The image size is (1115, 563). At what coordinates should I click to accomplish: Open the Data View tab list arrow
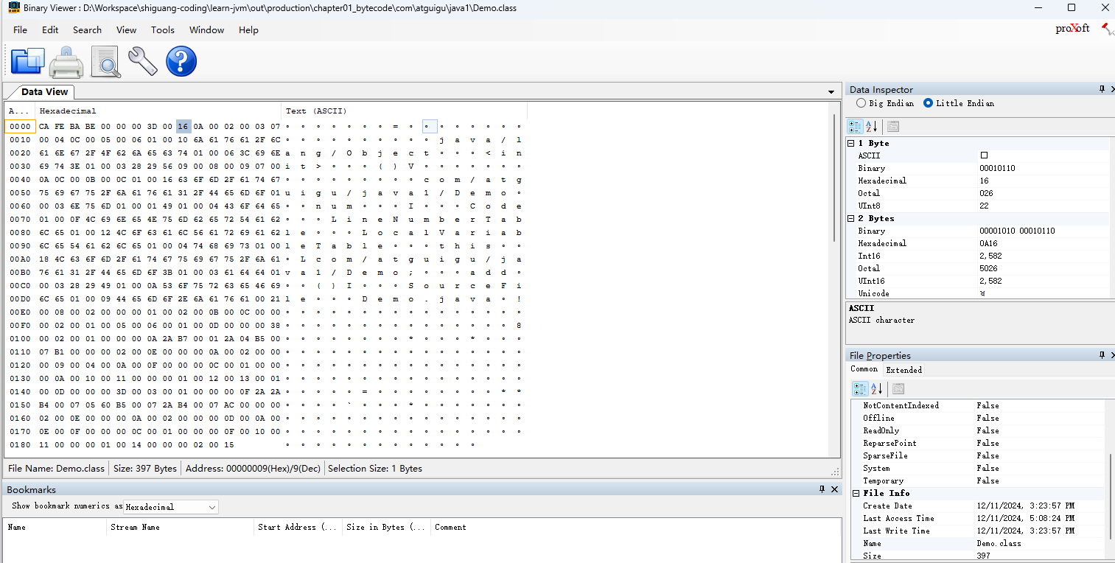831,92
